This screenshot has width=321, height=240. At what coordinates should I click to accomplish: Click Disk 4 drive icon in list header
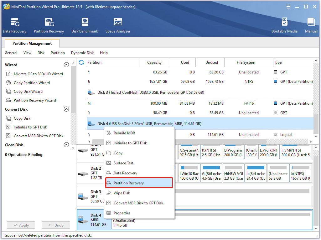click(91, 123)
